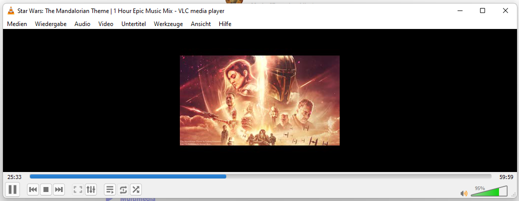The image size is (519, 201).
Task: Show the playlist view
Action: (110, 189)
